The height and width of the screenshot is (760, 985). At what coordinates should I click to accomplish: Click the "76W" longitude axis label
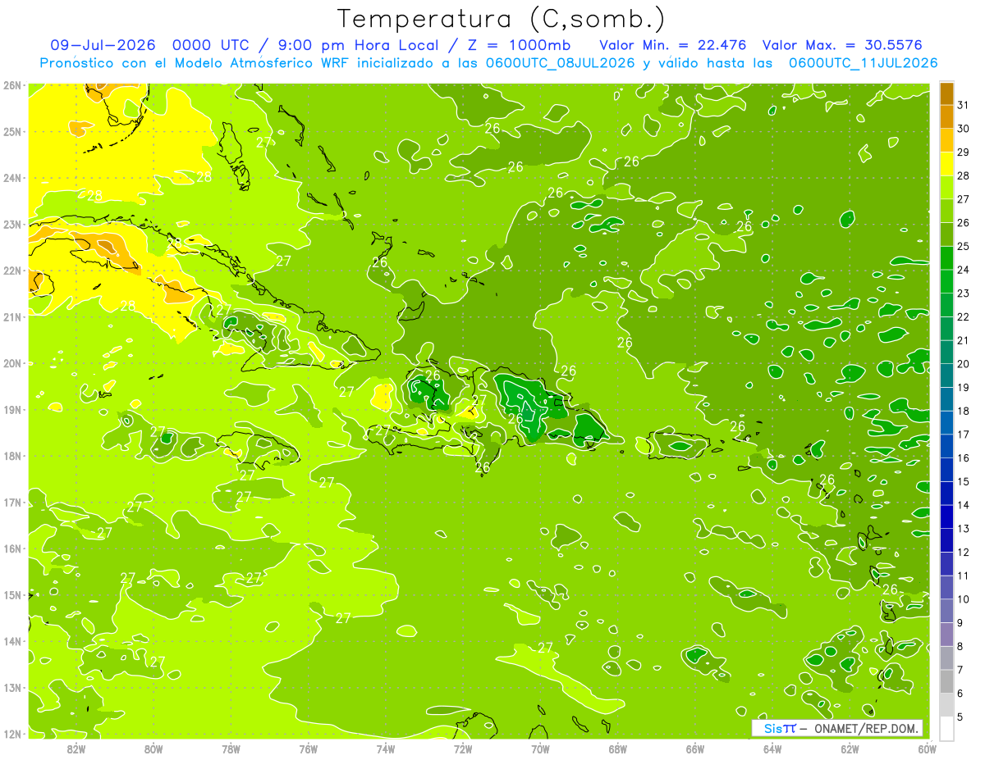pyautogui.click(x=309, y=749)
